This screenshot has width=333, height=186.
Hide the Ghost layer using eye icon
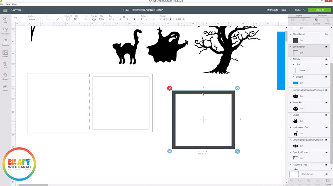[x=326, y=115]
